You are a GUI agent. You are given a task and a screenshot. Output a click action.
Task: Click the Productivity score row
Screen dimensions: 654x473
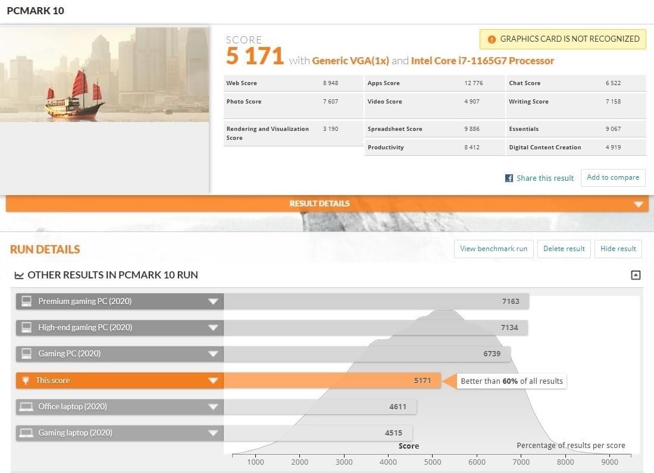point(434,147)
